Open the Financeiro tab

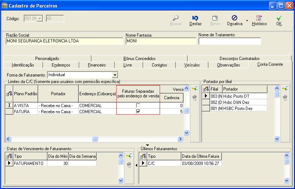pyautogui.click(x=97, y=65)
